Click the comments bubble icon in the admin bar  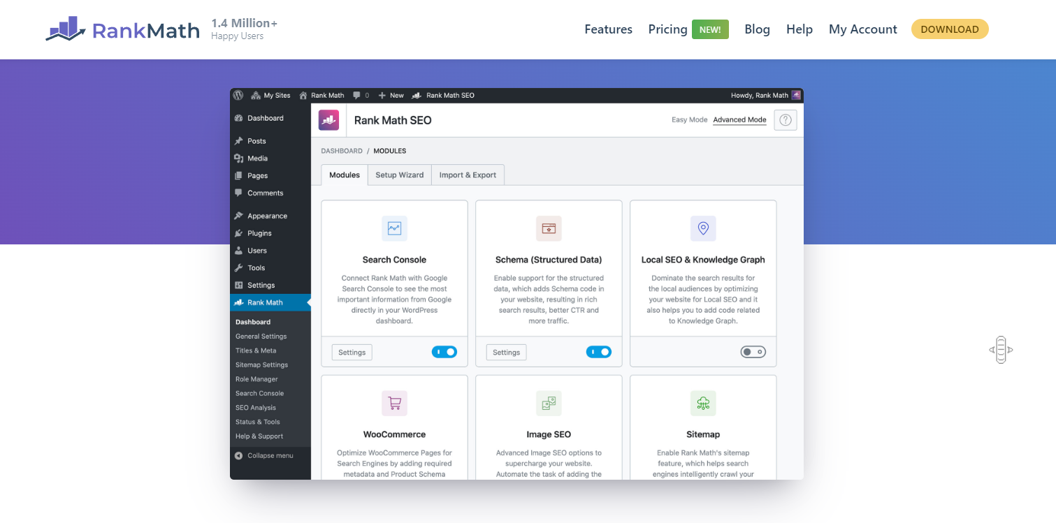coord(357,95)
